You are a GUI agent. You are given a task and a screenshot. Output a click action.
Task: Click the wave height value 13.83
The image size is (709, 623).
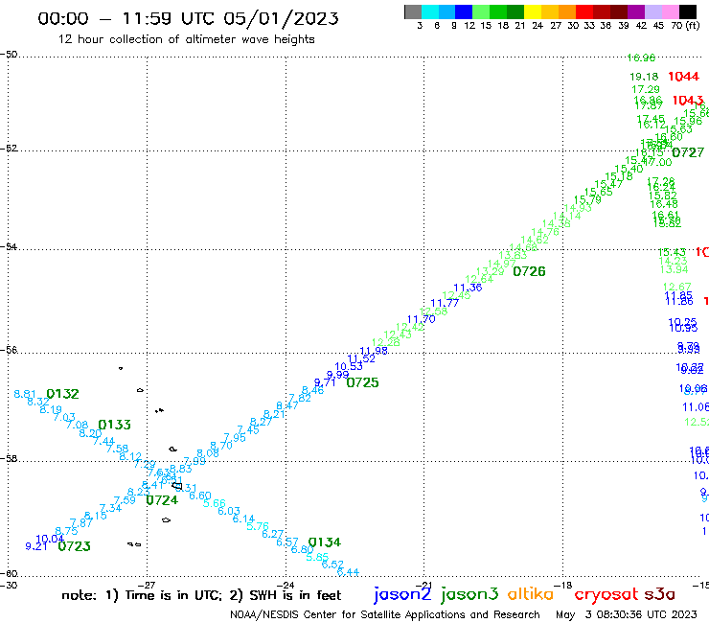pos(513,256)
